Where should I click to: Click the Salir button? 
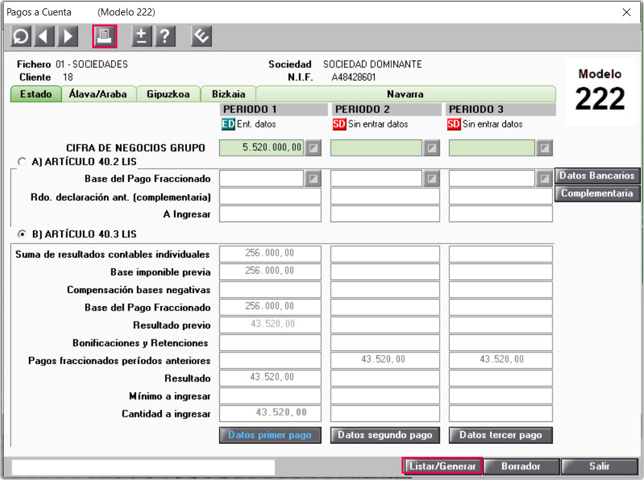click(600, 466)
